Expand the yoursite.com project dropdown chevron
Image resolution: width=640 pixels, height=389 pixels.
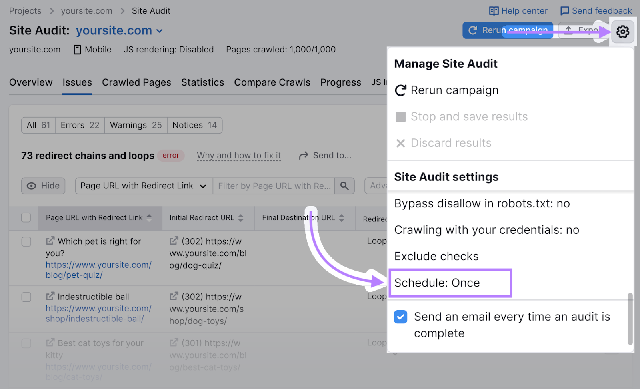click(160, 31)
